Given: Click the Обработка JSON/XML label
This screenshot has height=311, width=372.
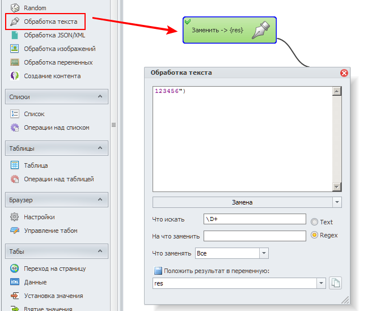Looking at the screenshot, I should coord(54,35).
